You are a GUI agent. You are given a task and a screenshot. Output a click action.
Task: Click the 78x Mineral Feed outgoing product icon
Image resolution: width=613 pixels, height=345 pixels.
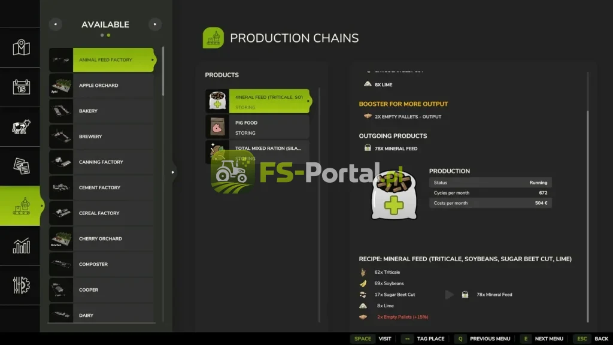tap(368, 148)
